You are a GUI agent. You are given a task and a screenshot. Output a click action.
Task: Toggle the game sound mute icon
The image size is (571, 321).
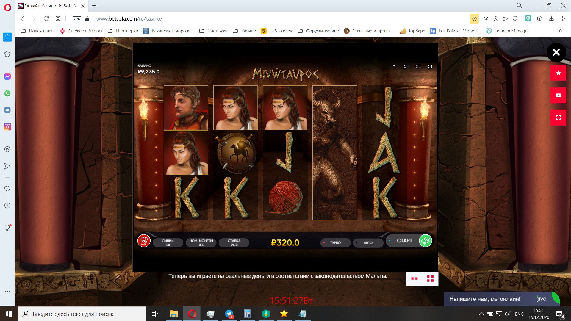406,66
